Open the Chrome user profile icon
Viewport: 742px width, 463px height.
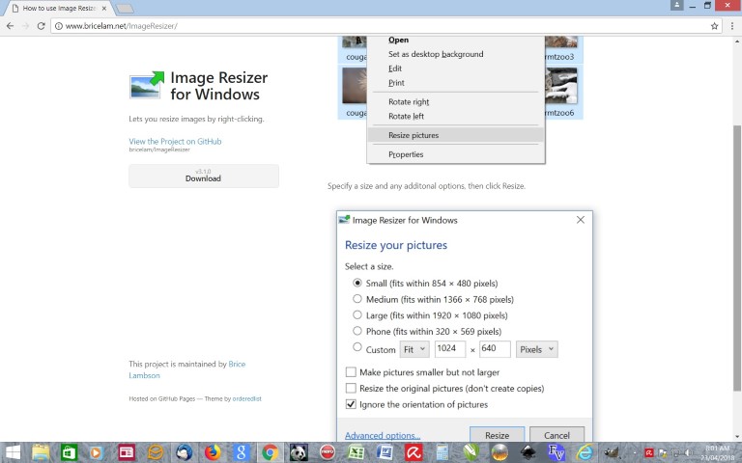(x=676, y=5)
